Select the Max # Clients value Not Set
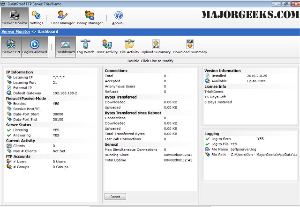 click(59, 151)
